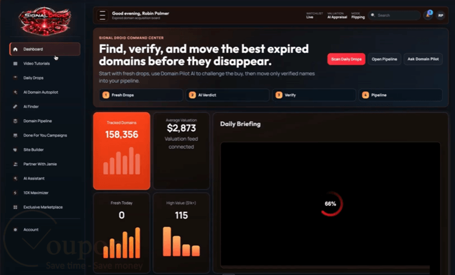Click Open Pipeline button

click(384, 59)
